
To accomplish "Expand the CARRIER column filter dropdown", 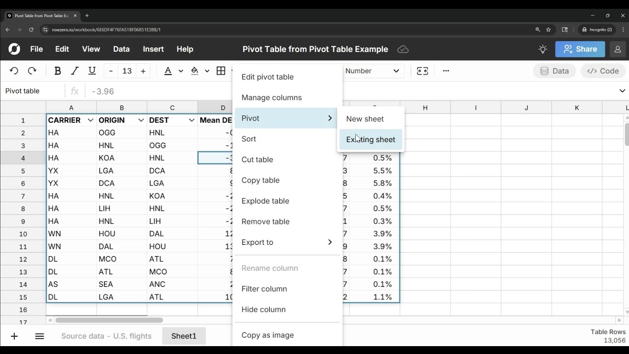I will click(90, 120).
